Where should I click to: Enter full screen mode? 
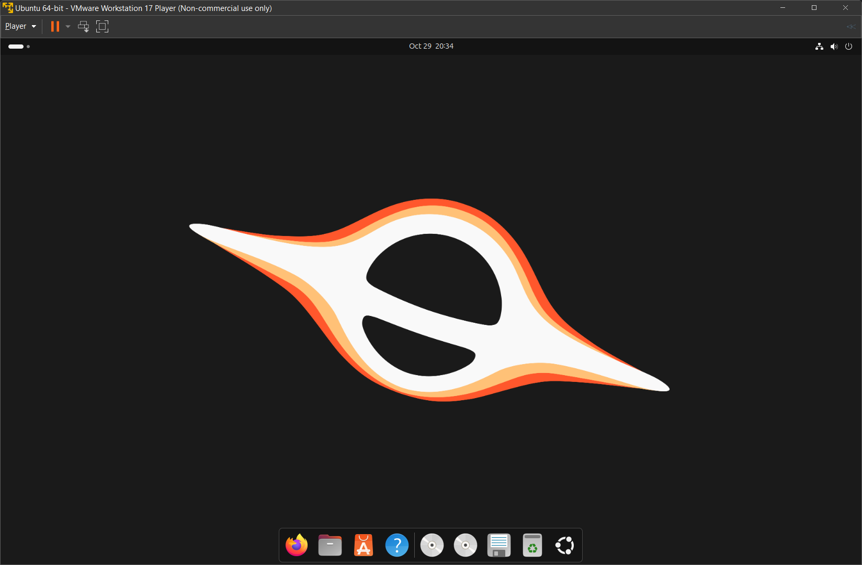coord(103,26)
